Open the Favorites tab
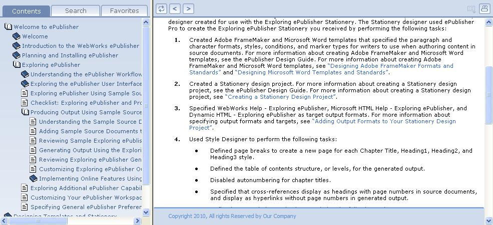This screenshot has width=493, height=225. (124, 10)
